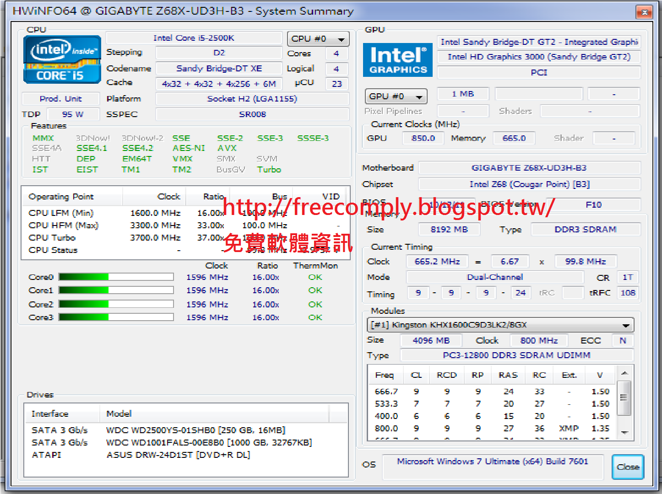
Task: Click the CPU Status row
Action: [x=185, y=250]
